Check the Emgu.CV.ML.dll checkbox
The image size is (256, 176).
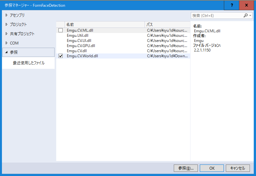(x=61, y=30)
